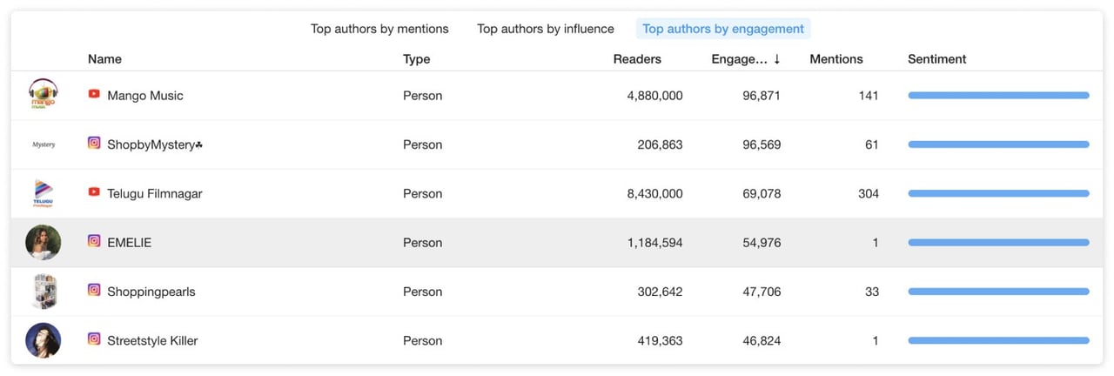Sort the table by Mentions column
The height and width of the screenshot is (376, 1114).
[836, 59]
